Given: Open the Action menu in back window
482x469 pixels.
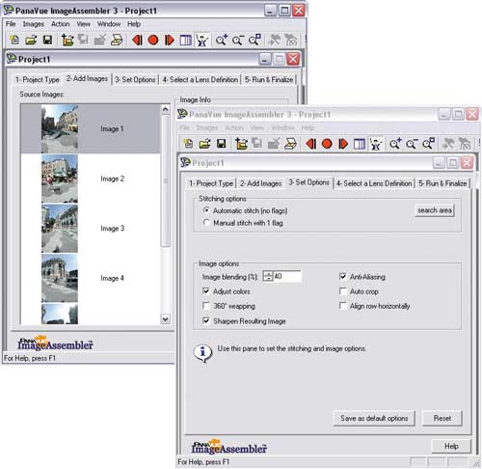Looking at the screenshot, I should click(60, 24).
